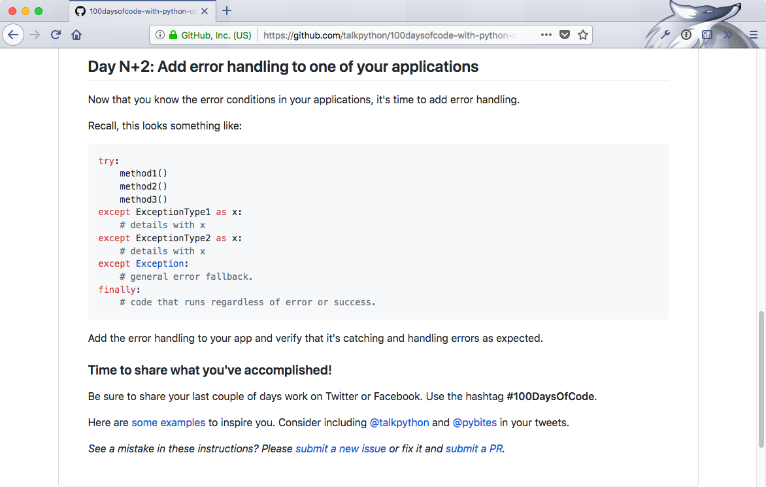Open the Firefox hamburger menu
This screenshot has width=766, height=487.
[x=754, y=35]
